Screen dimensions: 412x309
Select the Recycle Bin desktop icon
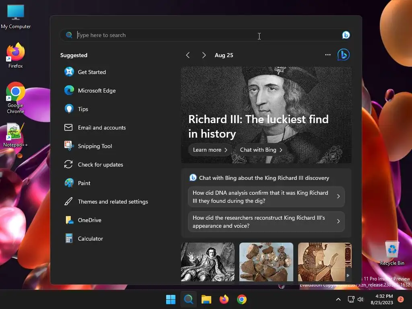pyautogui.click(x=392, y=253)
